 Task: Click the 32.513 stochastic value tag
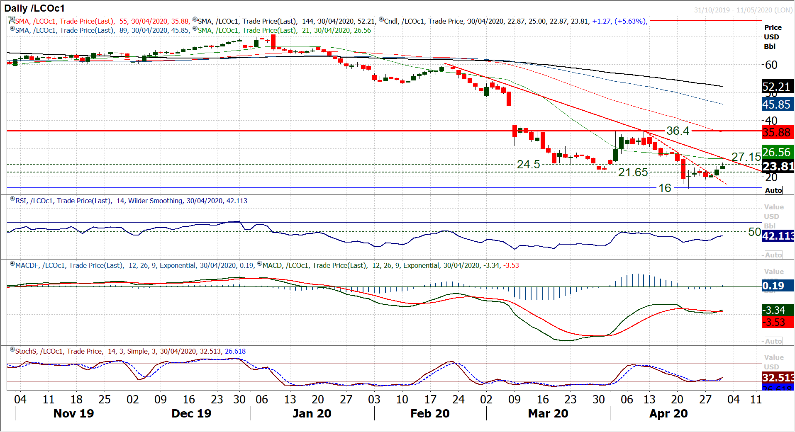(778, 378)
